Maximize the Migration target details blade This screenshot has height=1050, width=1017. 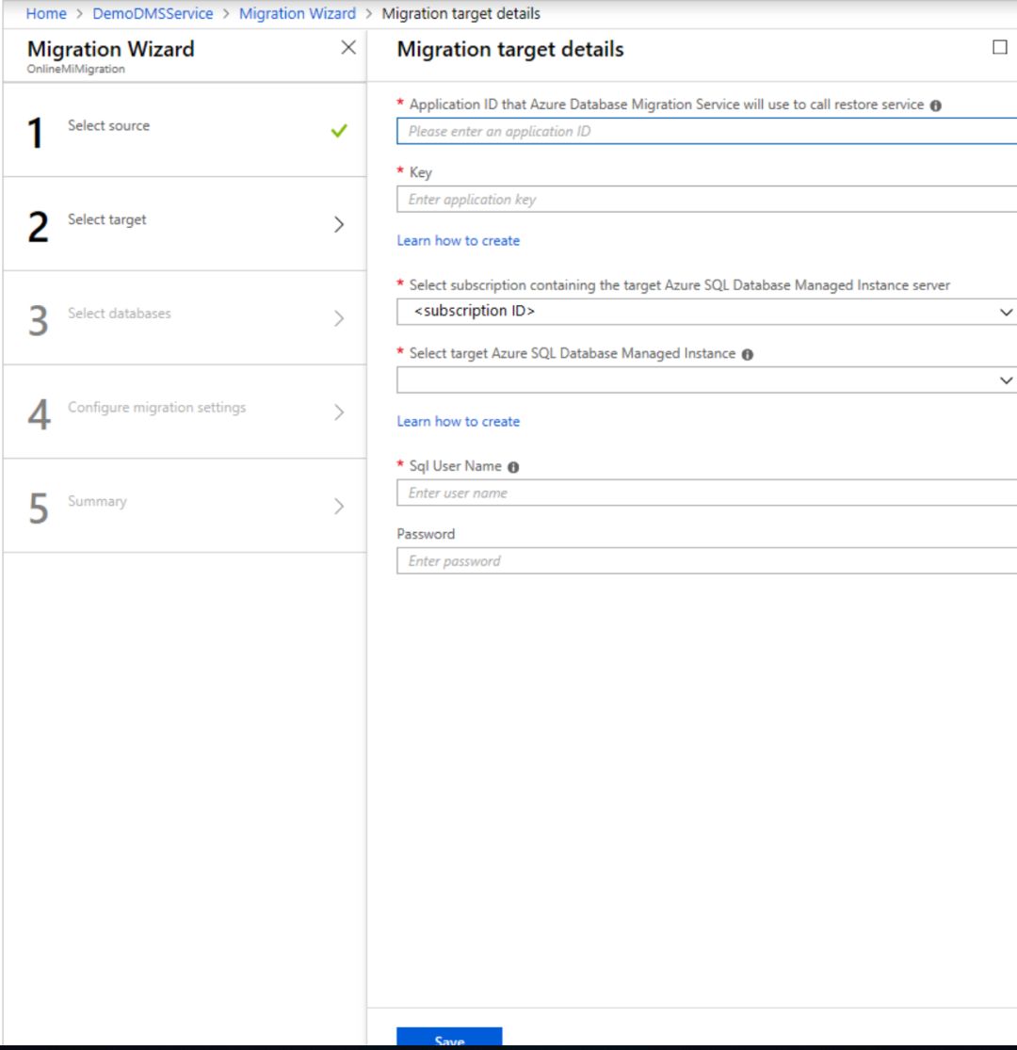coord(1000,48)
